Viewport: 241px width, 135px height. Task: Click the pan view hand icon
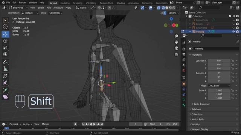[176, 42]
